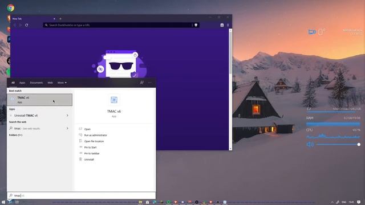Click the taskbar clock
This screenshot has height=205, width=365.
tap(351, 202)
